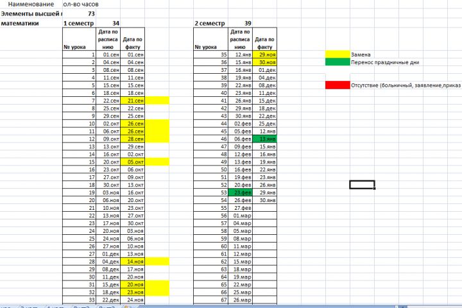Select actual date 02.окт for lesson 14

tap(133, 154)
